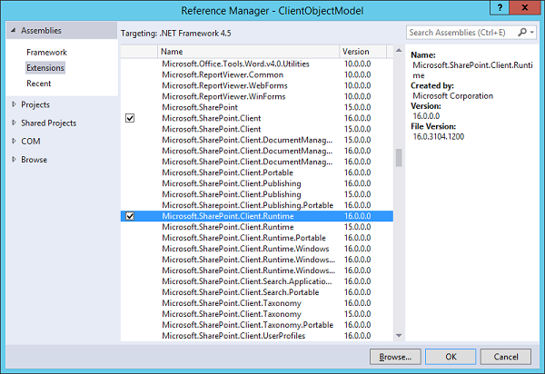Select Microsoft.Sharepoint.Client.Publishing.Portable row
The width and height of the screenshot is (545, 374).
pos(257,205)
